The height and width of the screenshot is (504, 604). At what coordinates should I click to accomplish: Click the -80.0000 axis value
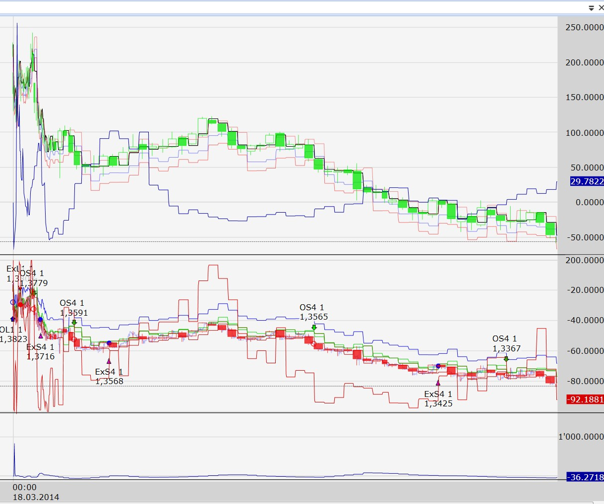coord(585,381)
